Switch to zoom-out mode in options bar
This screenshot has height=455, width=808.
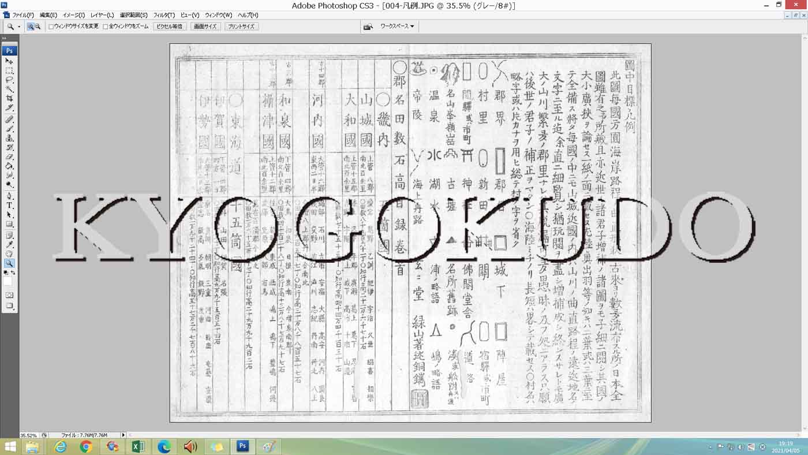click(38, 27)
